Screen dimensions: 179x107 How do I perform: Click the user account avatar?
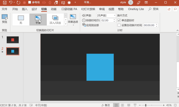pos(131,3)
